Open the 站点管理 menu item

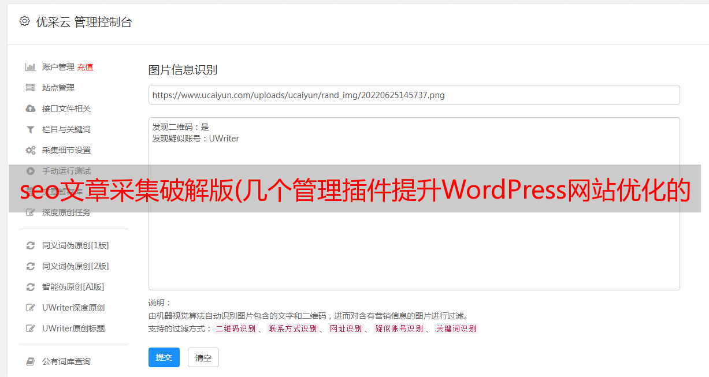(x=58, y=88)
